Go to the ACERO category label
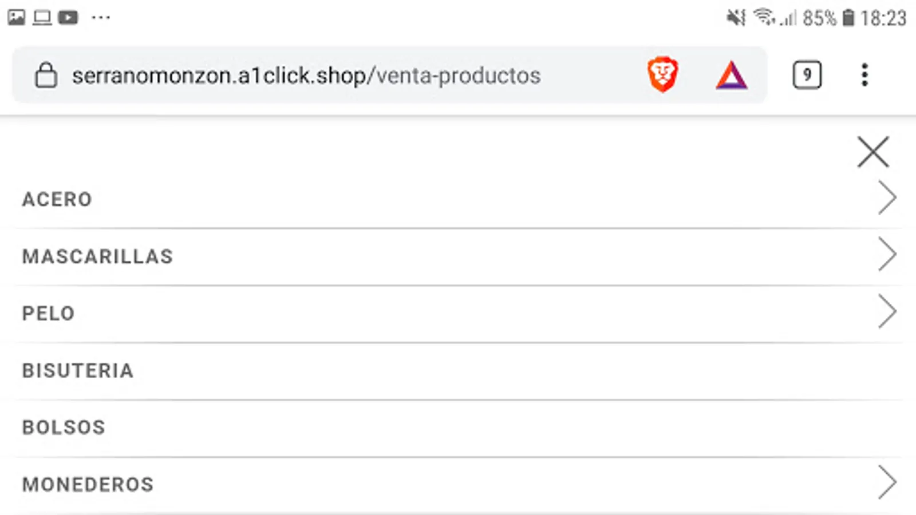The width and height of the screenshot is (916, 515). 57,199
